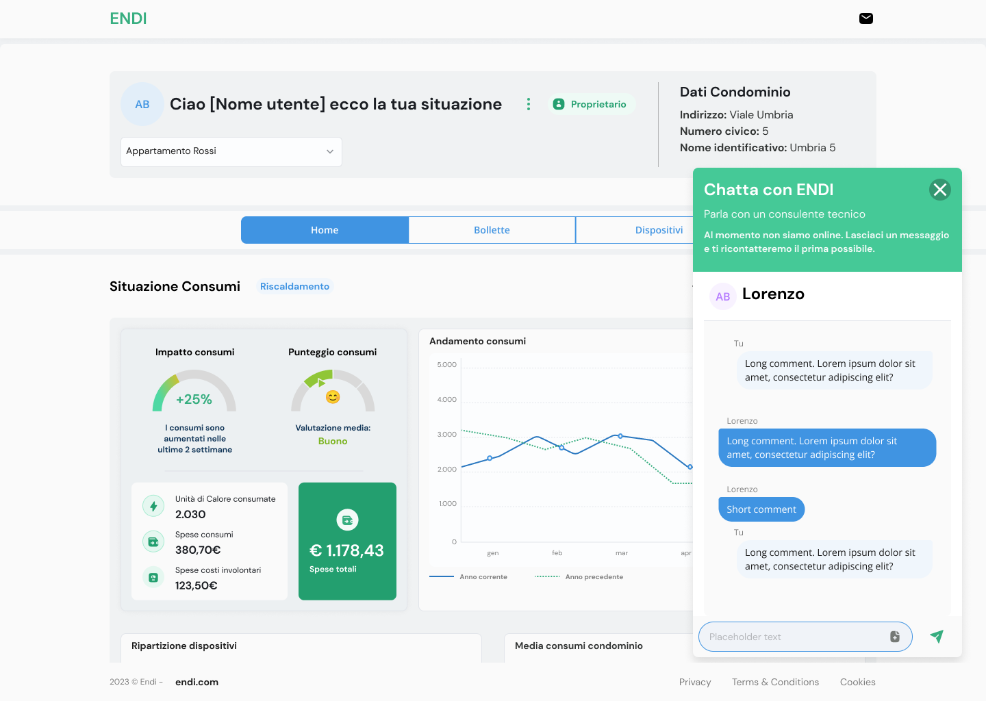Screen dimensions: 986x701
Task: Send chat message with paper plane icon
Action: coord(937,637)
